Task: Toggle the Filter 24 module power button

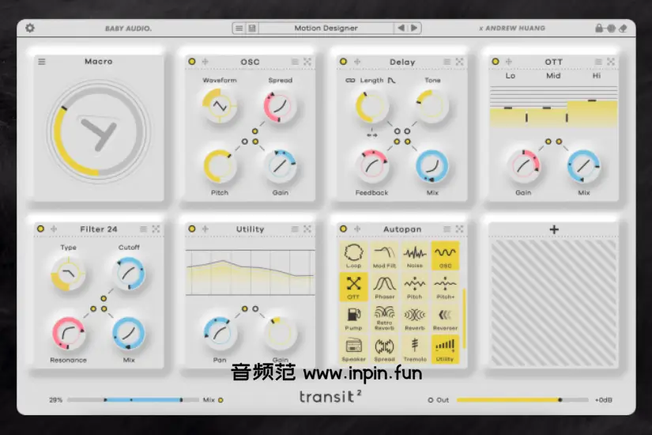Action: (40, 229)
